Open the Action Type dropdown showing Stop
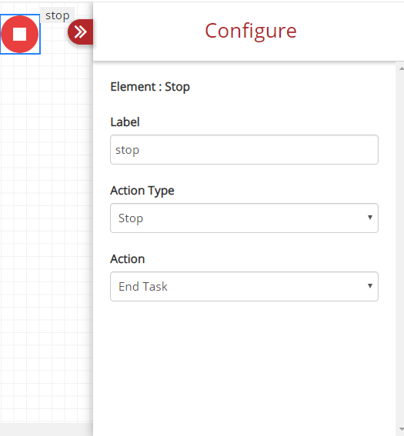This screenshot has width=404, height=436. [x=244, y=218]
